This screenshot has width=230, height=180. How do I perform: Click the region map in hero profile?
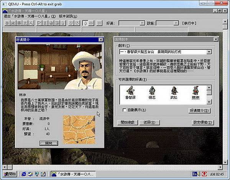click(79, 130)
